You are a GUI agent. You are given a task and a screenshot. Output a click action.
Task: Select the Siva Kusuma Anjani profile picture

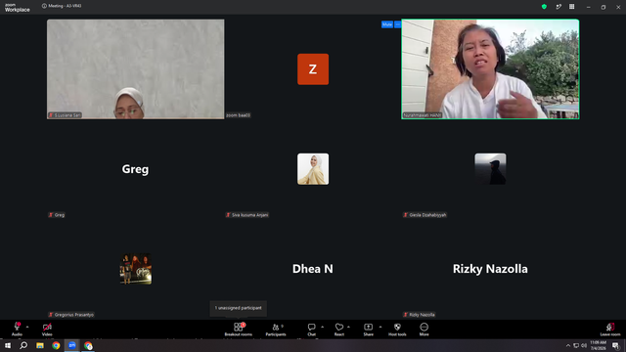coord(313,169)
